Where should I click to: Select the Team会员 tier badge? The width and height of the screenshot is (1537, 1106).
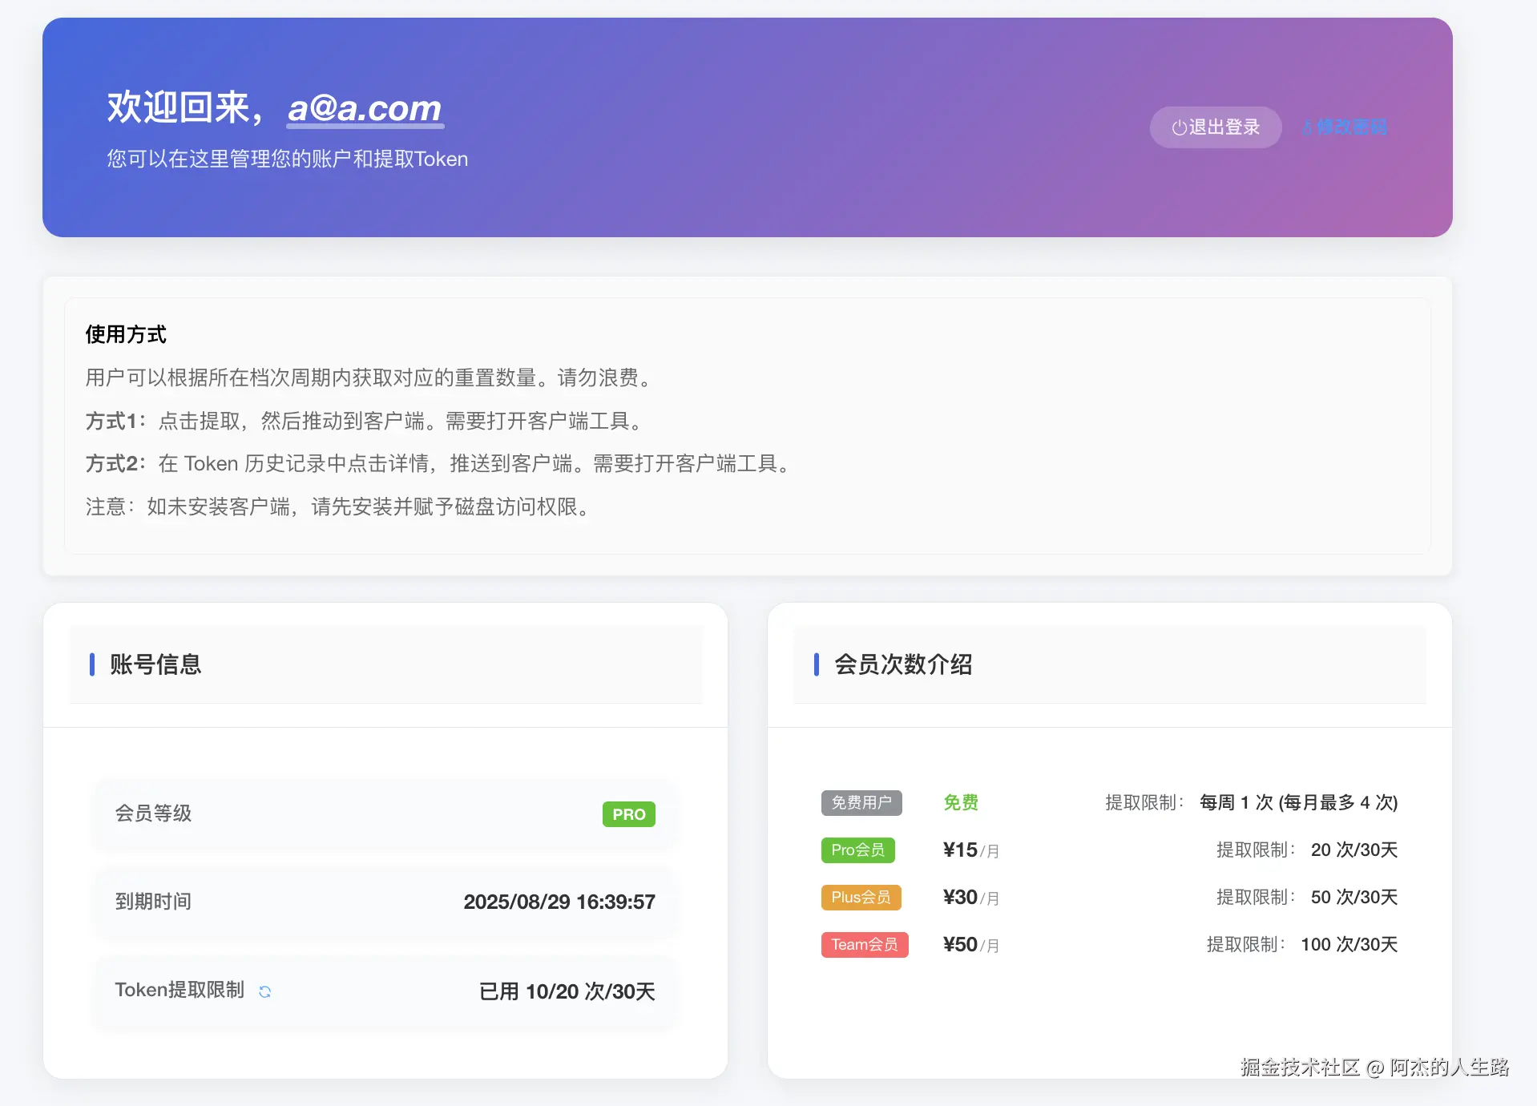[865, 944]
